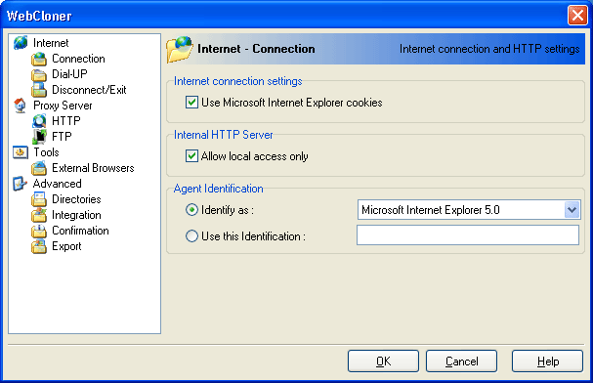The height and width of the screenshot is (383, 593).
Task: Click the Internet globe icon in tree
Action: pos(21,43)
